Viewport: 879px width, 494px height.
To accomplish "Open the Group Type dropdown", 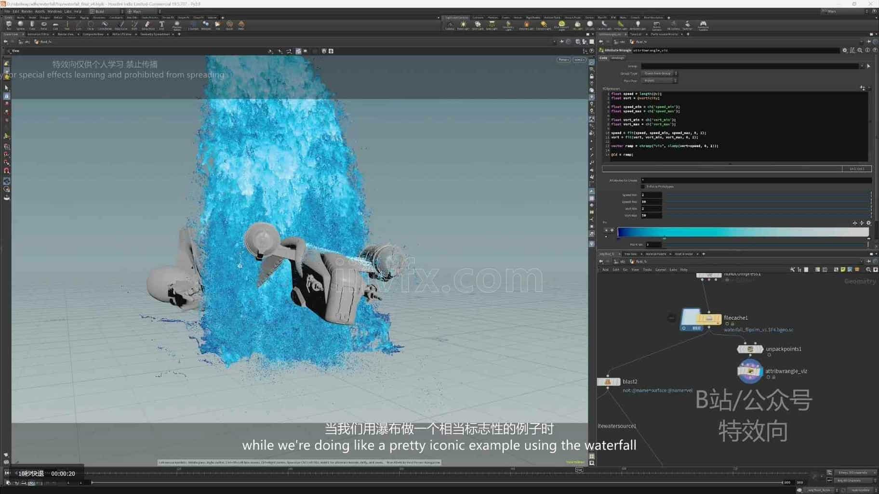I will click(659, 74).
